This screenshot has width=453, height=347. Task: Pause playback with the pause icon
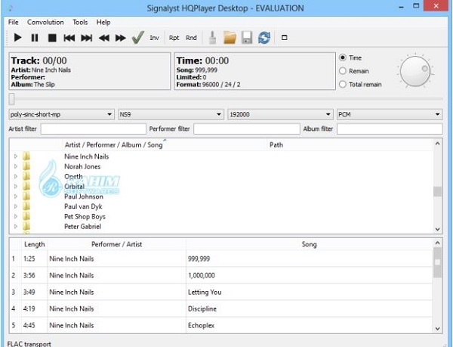(35, 38)
